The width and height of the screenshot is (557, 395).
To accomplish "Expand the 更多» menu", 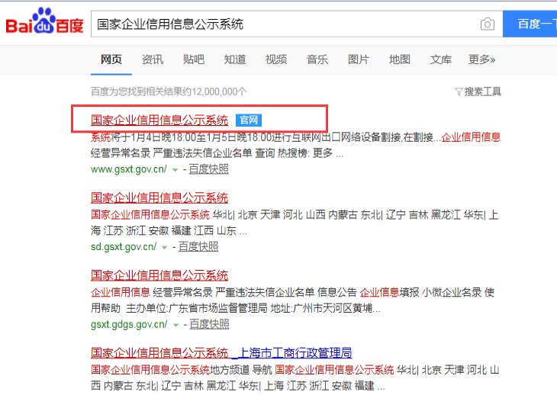I will click(x=481, y=59).
